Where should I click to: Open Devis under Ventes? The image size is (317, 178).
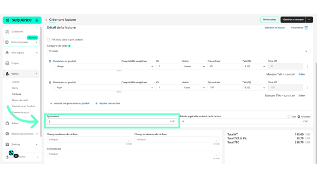click(x=15, y=88)
